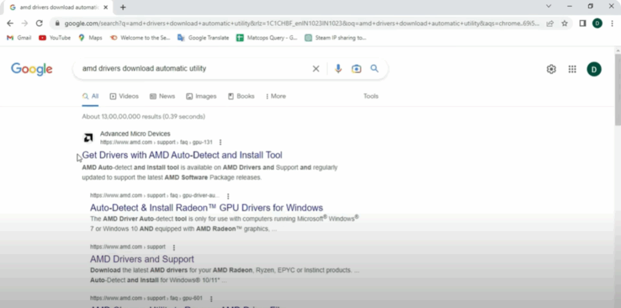The height and width of the screenshot is (308, 621).
Task: Click the amd.com gpu-131 breadcrumb URL
Action: pyautogui.click(x=156, y=142)
